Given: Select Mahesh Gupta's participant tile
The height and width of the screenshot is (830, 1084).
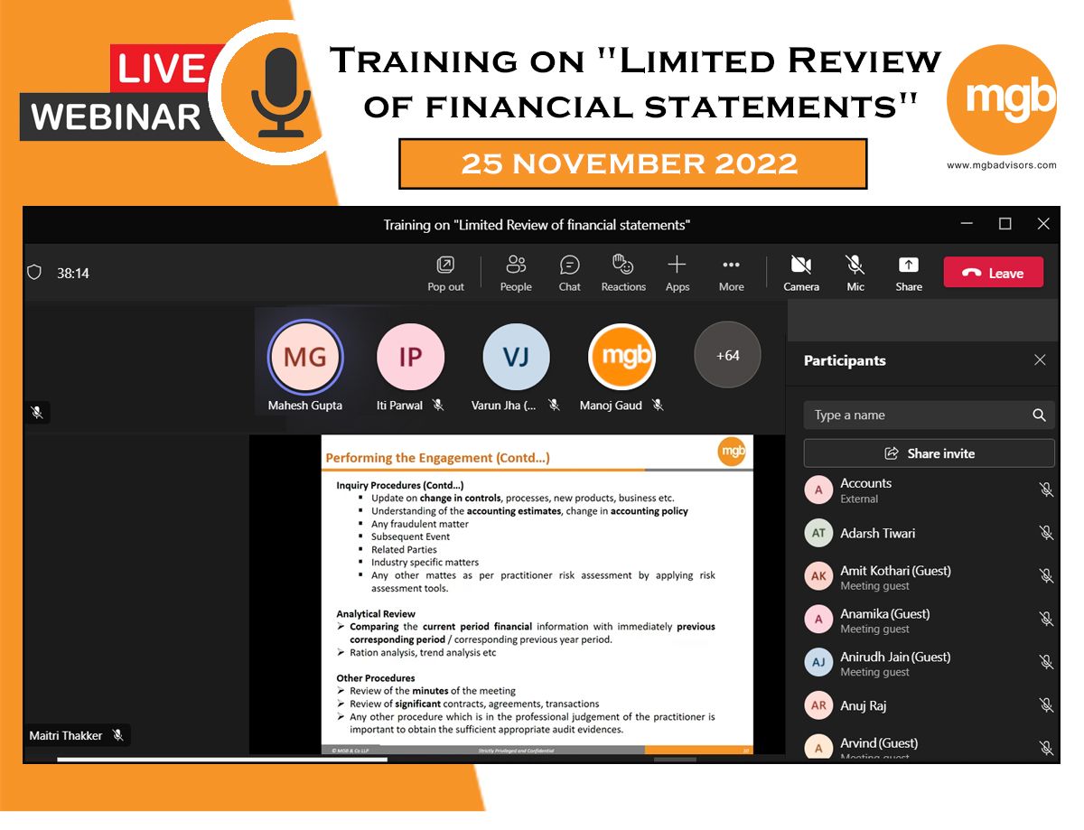Looking at the screenshot, I should (304, 356).
